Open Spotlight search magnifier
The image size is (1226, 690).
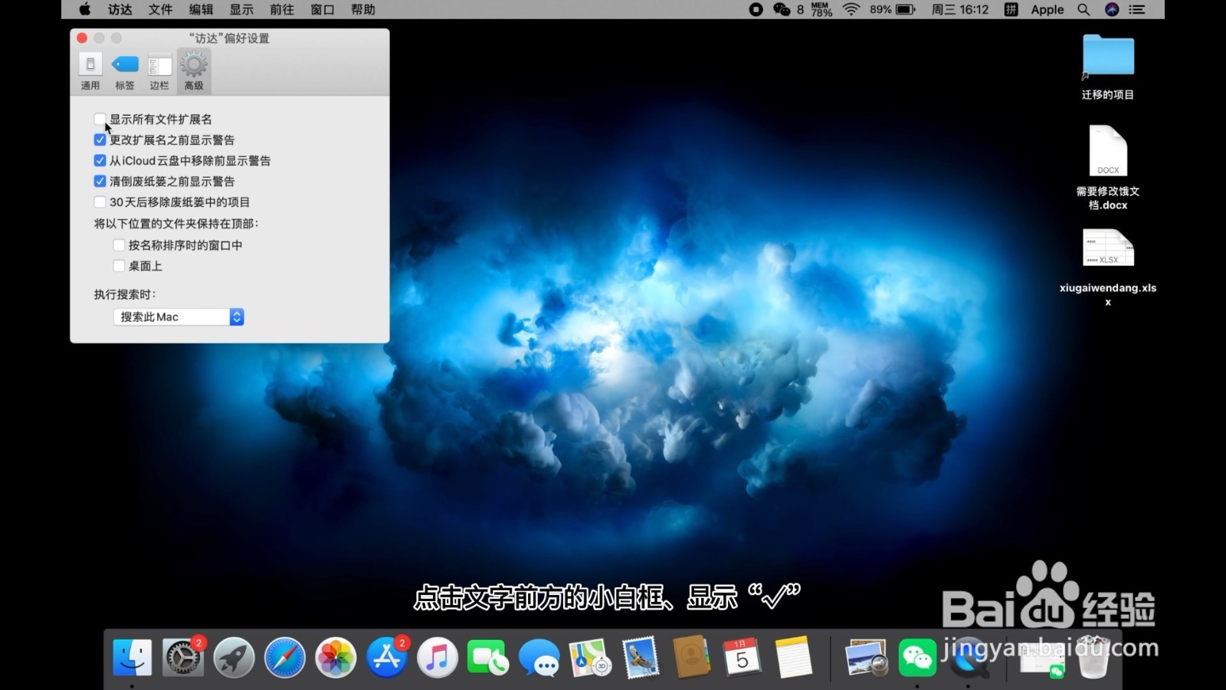click(x=1083, y=9)
